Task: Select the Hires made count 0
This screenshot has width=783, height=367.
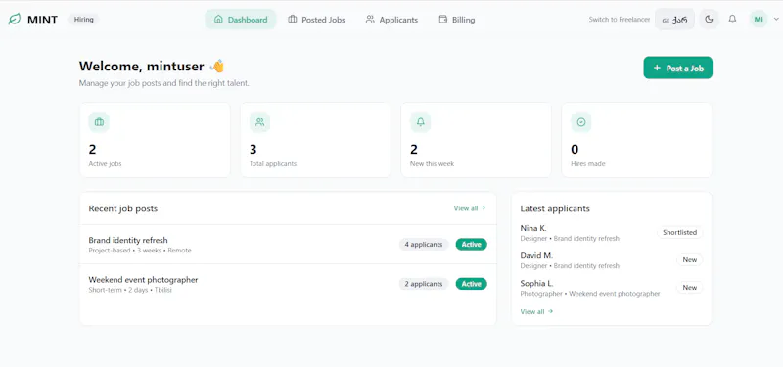Action: click(575, 150)
